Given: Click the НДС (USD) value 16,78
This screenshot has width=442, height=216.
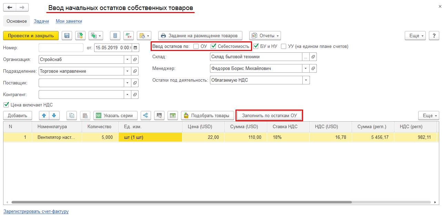Looking at the screenshot, I should point(331,137).
